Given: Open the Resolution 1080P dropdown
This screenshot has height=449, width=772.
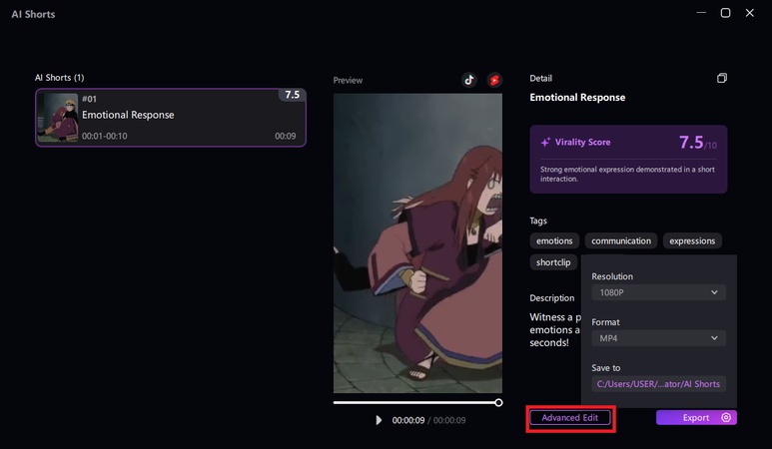Looking at the screenshot, I should coord(658,292).
